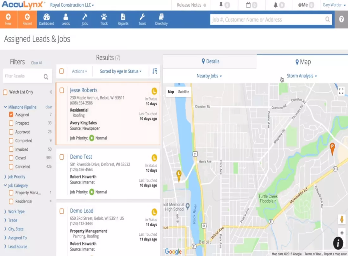This screenshot has width=348, height=256.
Task: Select the Demo Lead card checkbox
Action: 62,211
